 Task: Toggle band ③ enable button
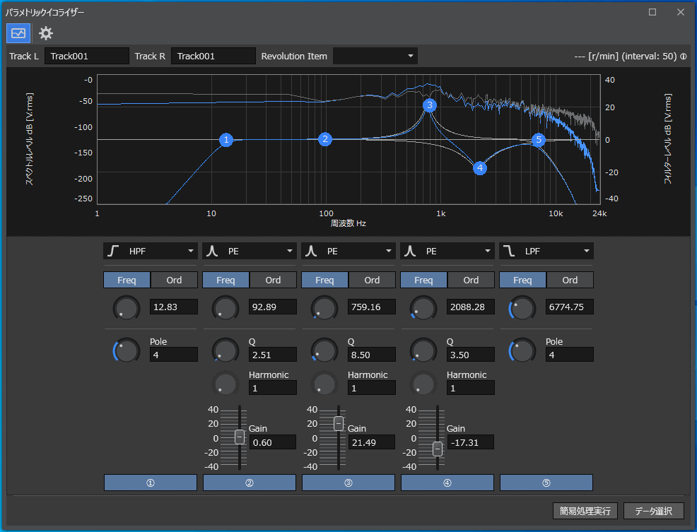pyautogui.click(x=348, y=483)
